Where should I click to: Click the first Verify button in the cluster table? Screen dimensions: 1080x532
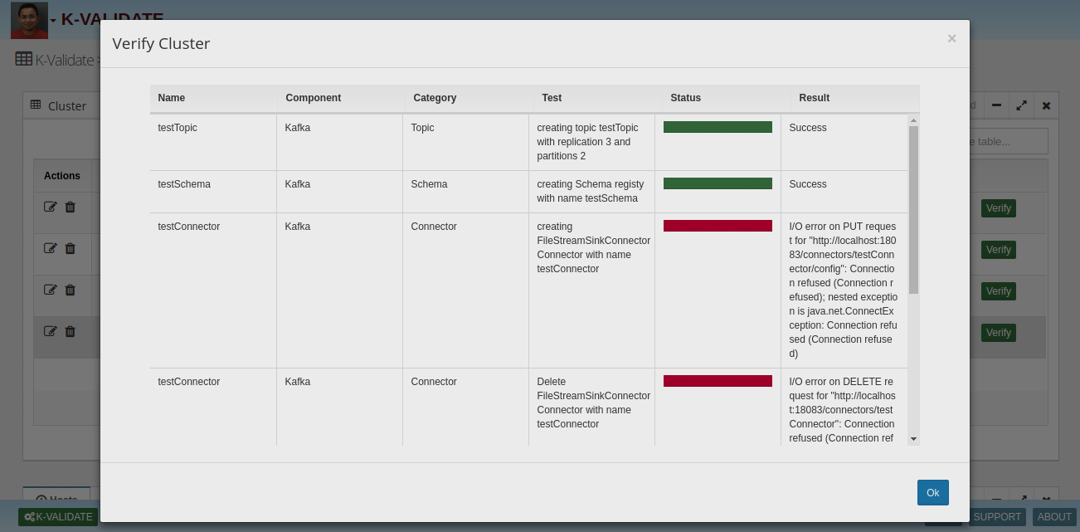pyautogui.click(x=998, y=208)
